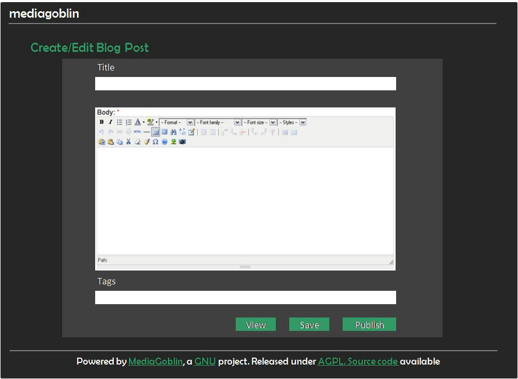This screenshot has width=518, height=379.
Task: Open the highlight color picker arrow
Action: click(x=157, y=122)
